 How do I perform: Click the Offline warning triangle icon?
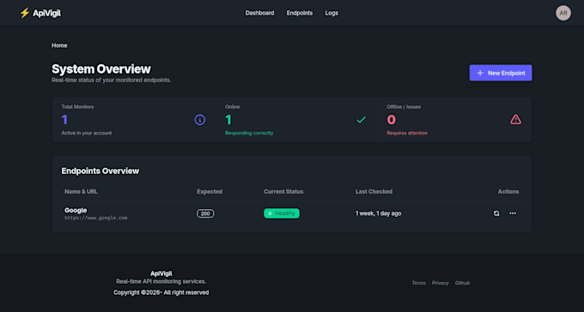[x=515, y=119]
